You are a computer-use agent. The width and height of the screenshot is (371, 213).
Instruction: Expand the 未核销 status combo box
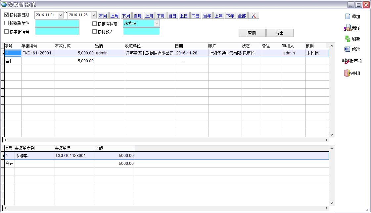[x=157, y=23]
